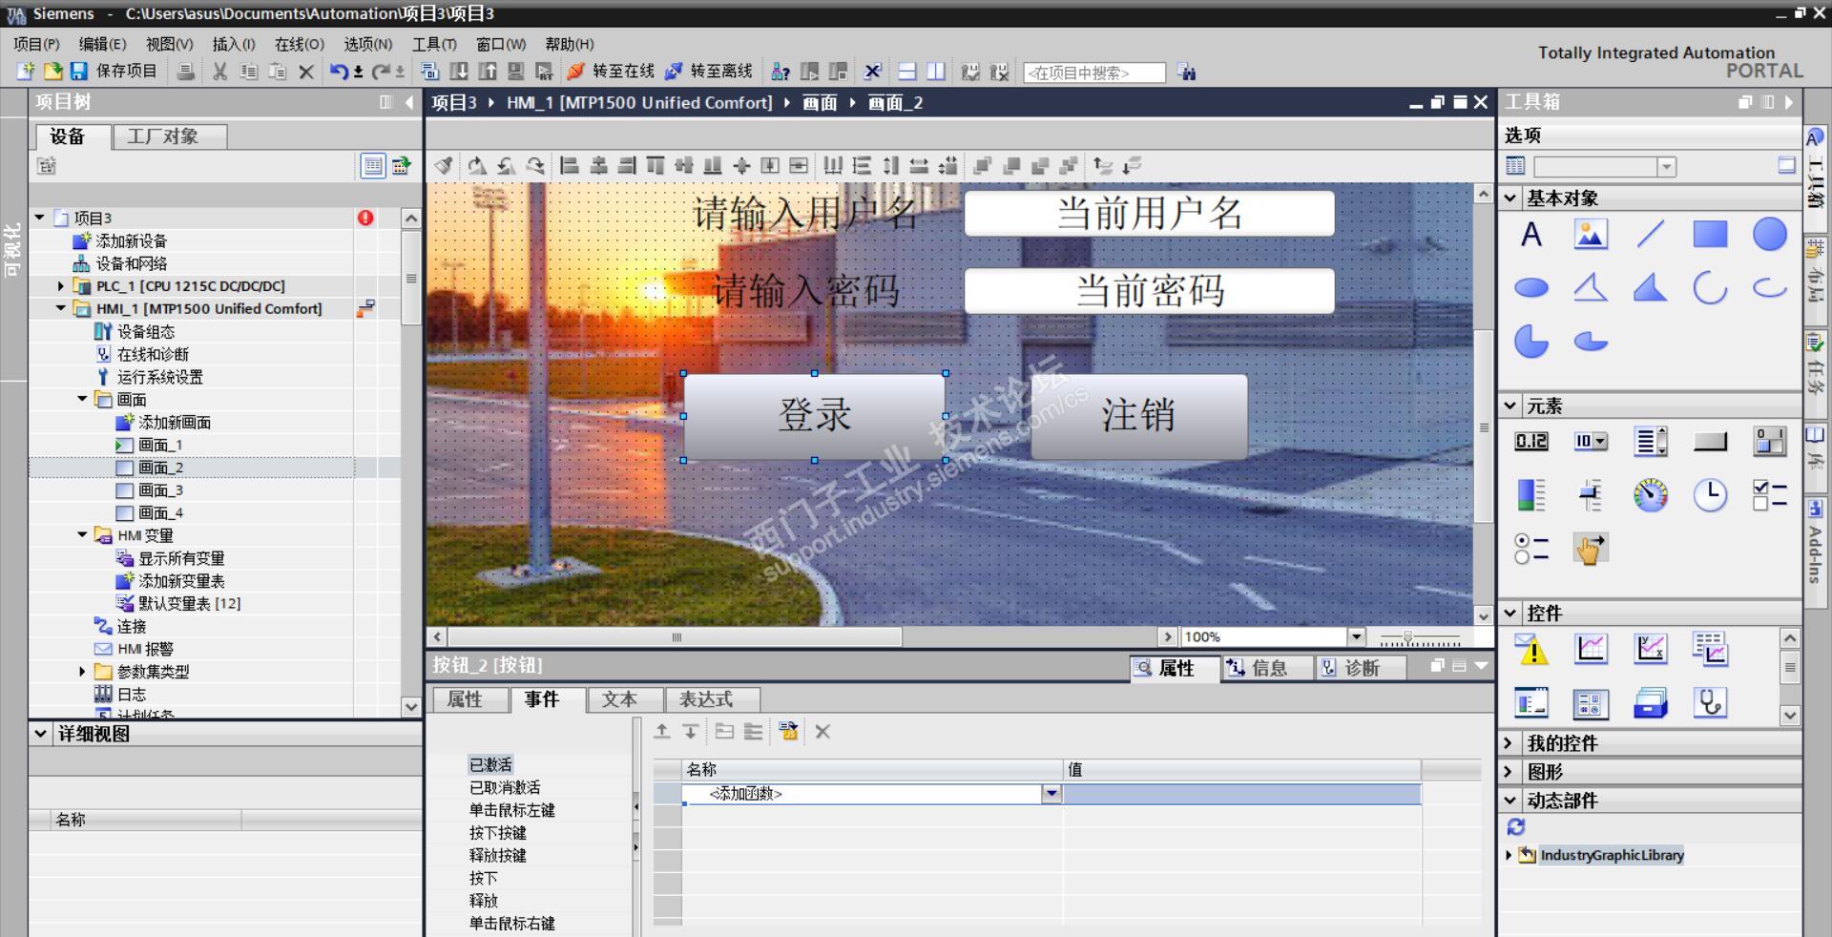The height and width of the screenshot is (937, 1832).
Task: Open the 编辑(E) menu
Action: pos(102,44)
